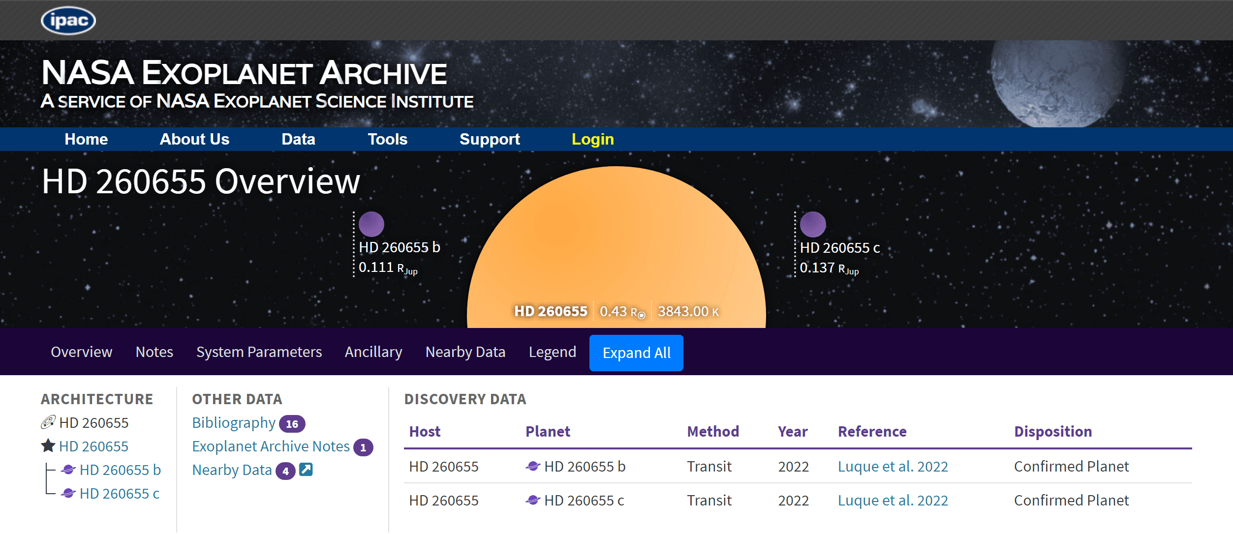Click HD 260655 b planet name in discovery table
The image size is (1233, 534).
coord(585,466)
